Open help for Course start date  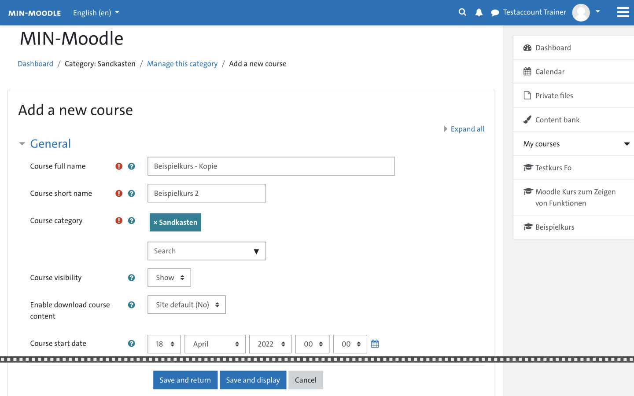click(x=131, y=344)
